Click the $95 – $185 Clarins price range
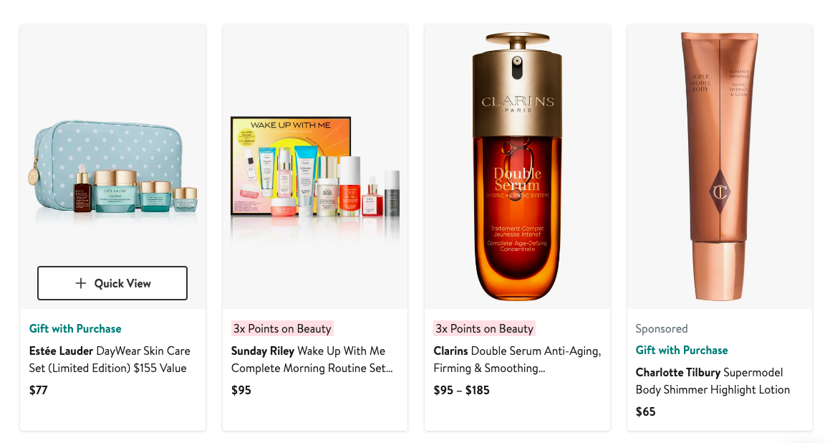This screenshot has width=830, height=443. [x=462, y=390]
